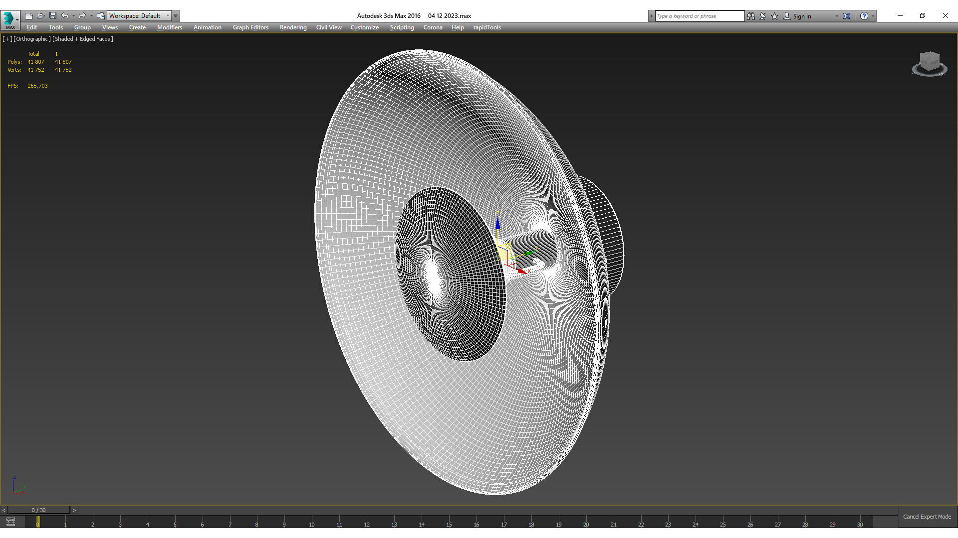Image resolution: width=958 pixels, height=538 pixels.
Task: Expand the Undo history dropdown arrow
Action: point(73,16)
